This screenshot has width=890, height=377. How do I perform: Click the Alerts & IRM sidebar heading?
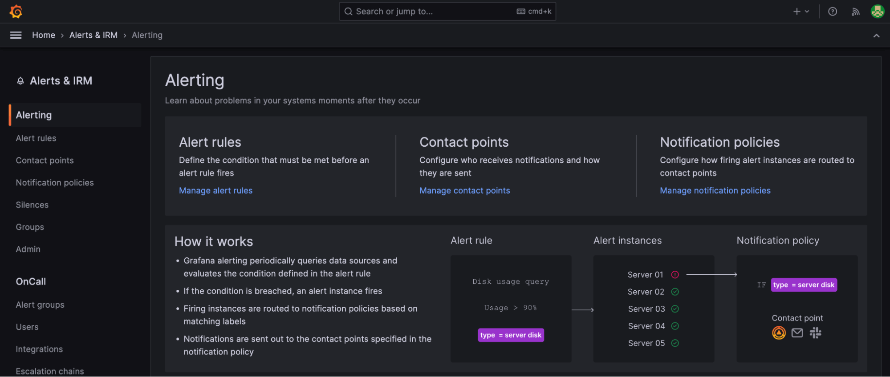pyautogui.click(x=61, y=81)
